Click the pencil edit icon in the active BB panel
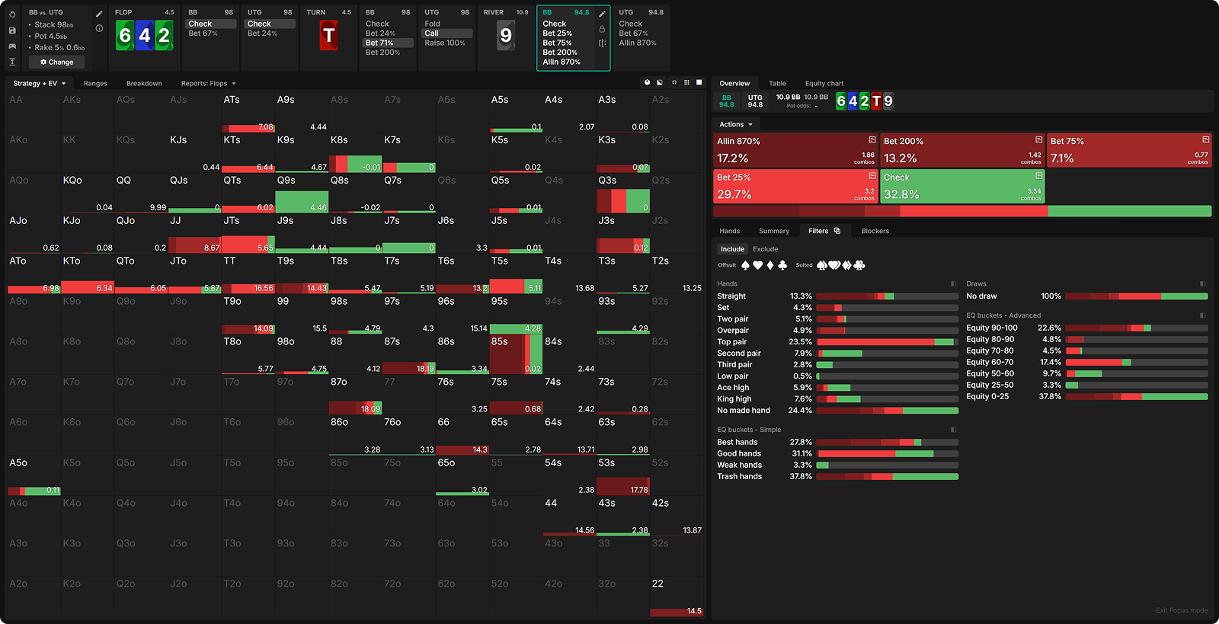The width and height of the screenshot is (1219, 624). pyautogui.click(x=602, y=14)
